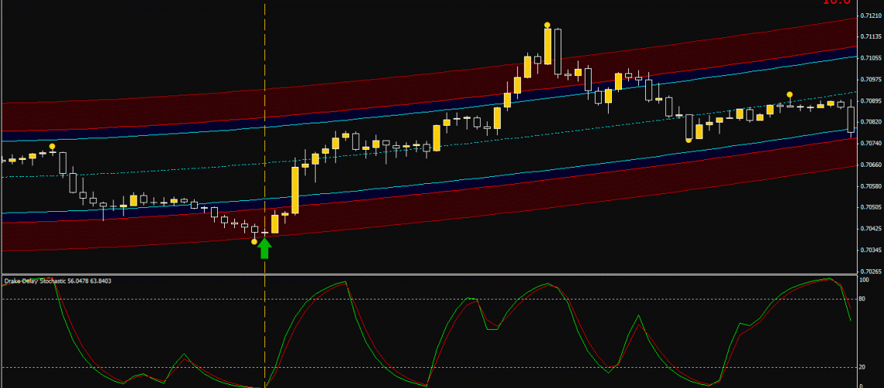
Task: Select the yellow dot atop the highest candle
Action: (547, 25)
